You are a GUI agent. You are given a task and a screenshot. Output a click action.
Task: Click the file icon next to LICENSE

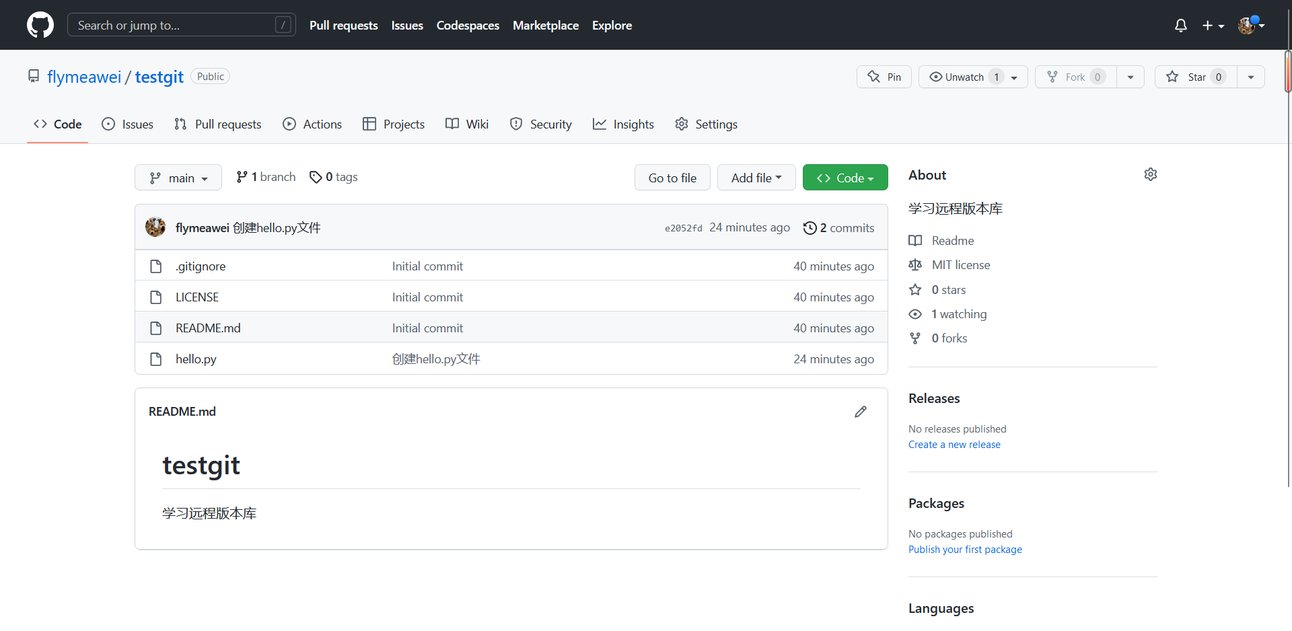(x=156, y=297)
